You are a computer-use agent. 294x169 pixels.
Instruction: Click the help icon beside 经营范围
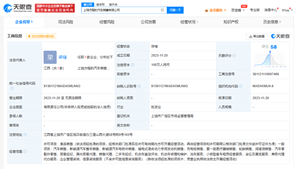pyautogui.click(x=25, y=152)
